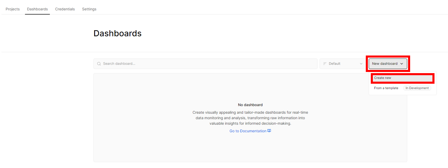Viewport: 448px width, 168px height.
Task: Open the Default sorting combo box
Action: click(x=343, y=64)
